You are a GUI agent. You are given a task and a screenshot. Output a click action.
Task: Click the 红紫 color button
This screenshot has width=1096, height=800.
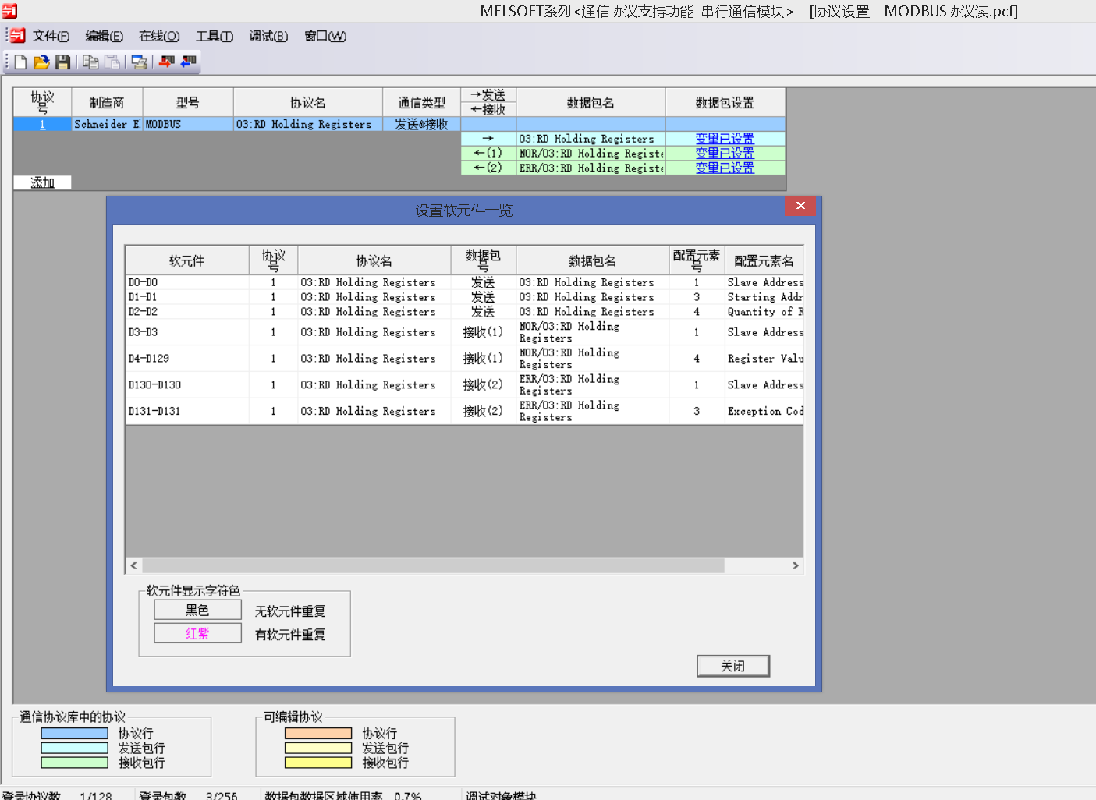[x=197, y=633]
